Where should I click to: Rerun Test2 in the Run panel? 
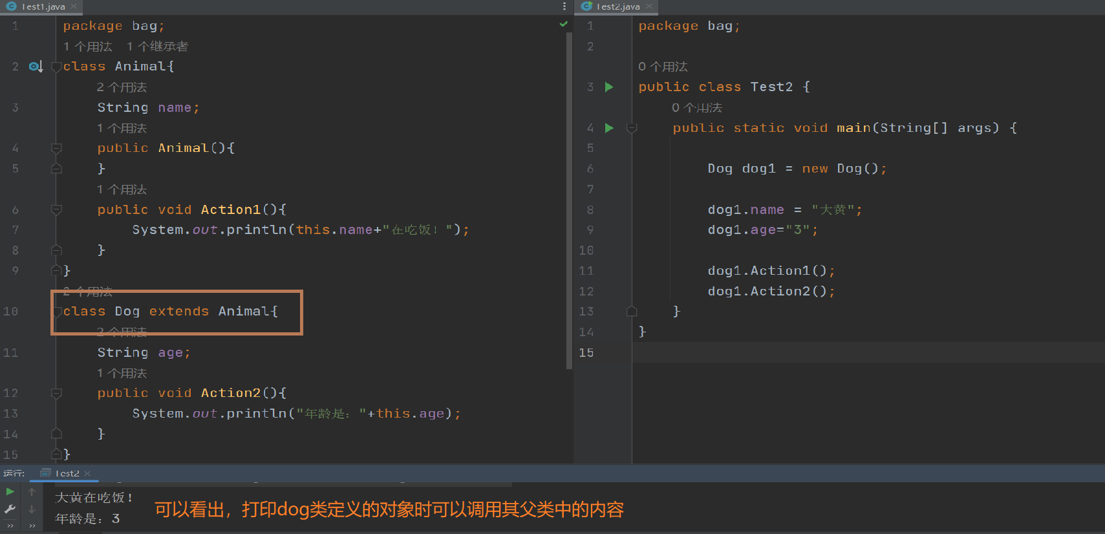tap(10, 492)
